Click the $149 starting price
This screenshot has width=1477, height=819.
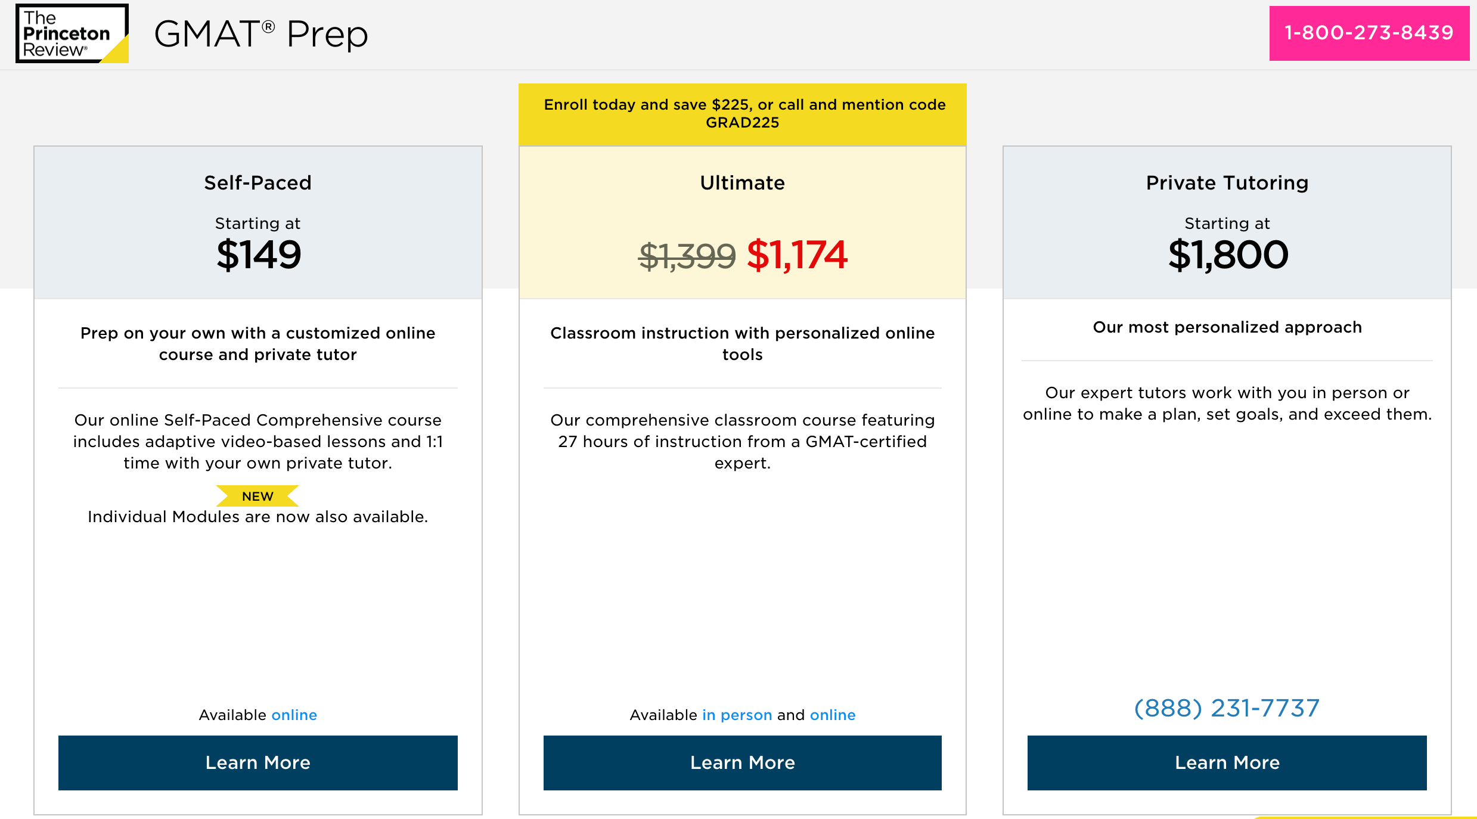pyautogui.click(x=257, y=255)
